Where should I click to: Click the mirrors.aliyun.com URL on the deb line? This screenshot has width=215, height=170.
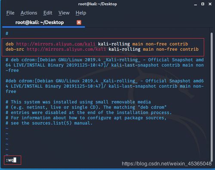tap(56, 44)
